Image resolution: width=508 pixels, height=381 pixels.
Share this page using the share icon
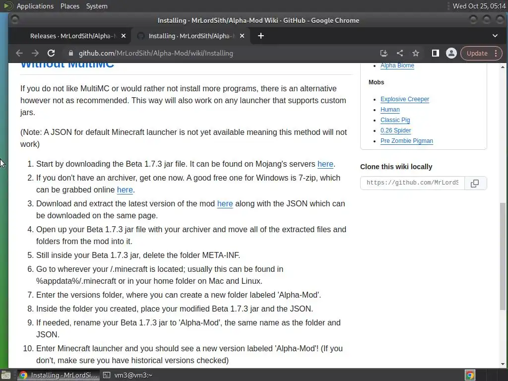point(400,53)
